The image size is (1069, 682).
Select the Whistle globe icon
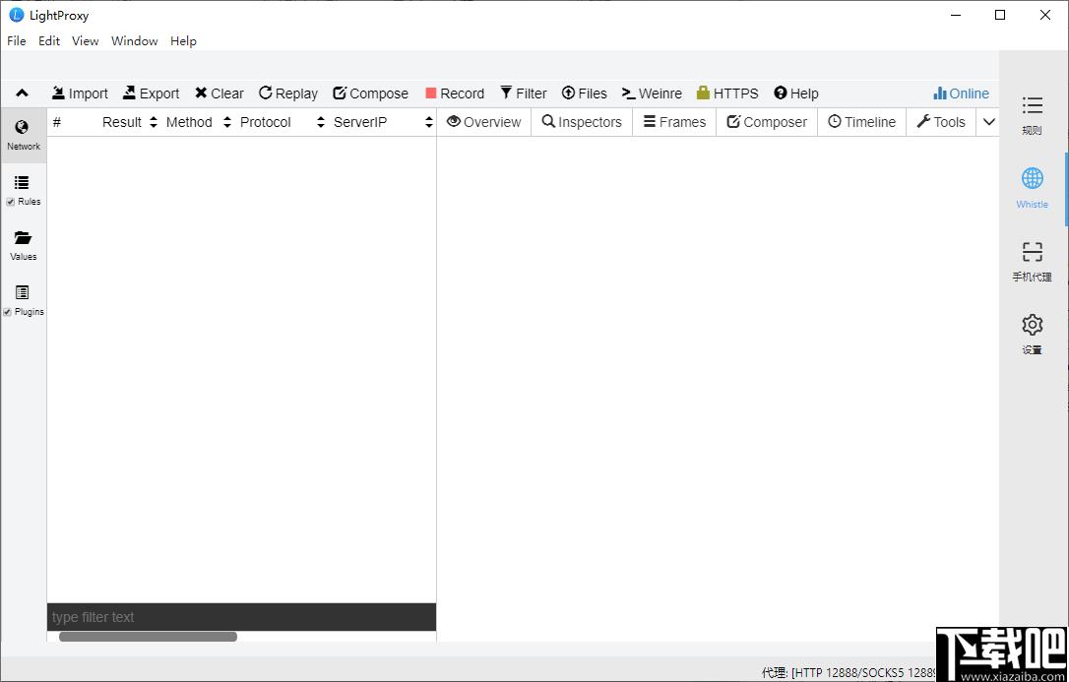coord(1033,178)
